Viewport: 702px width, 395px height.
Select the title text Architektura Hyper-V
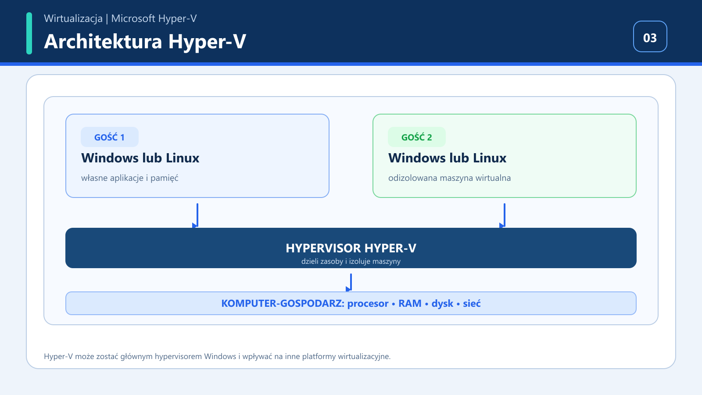click(x=145, y=42)
